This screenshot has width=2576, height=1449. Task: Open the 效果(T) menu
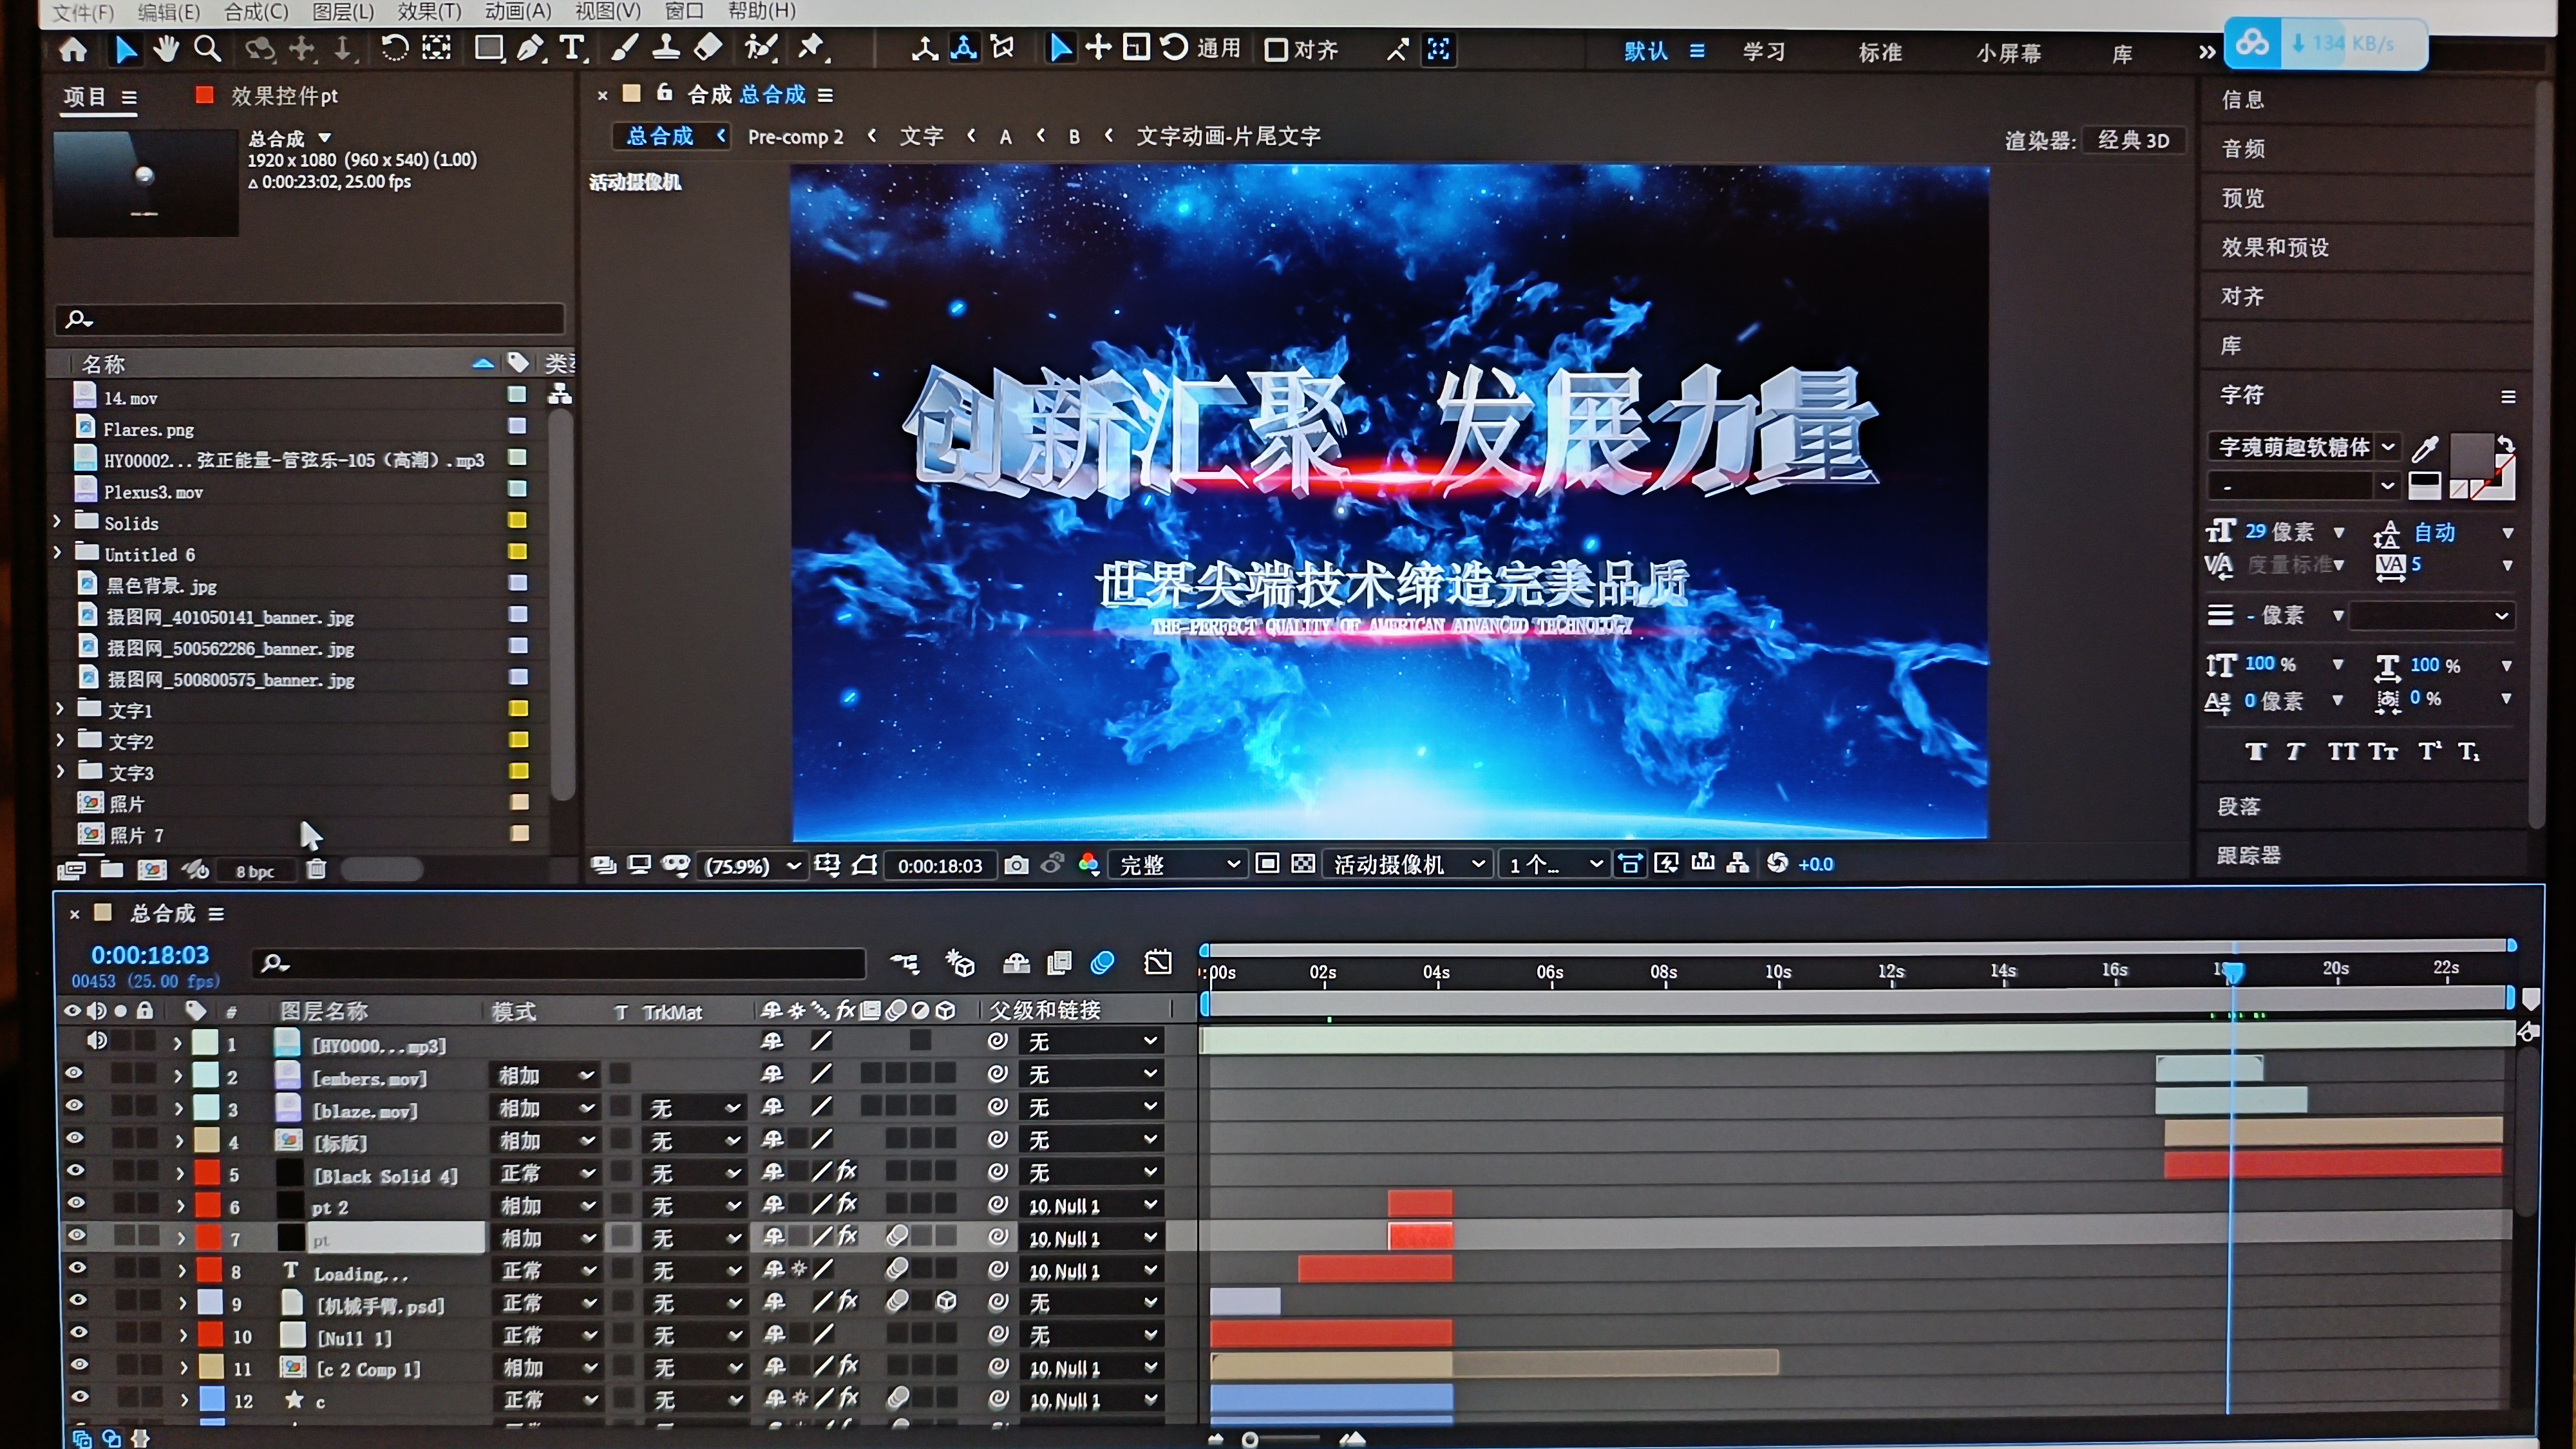pos(429,11)
